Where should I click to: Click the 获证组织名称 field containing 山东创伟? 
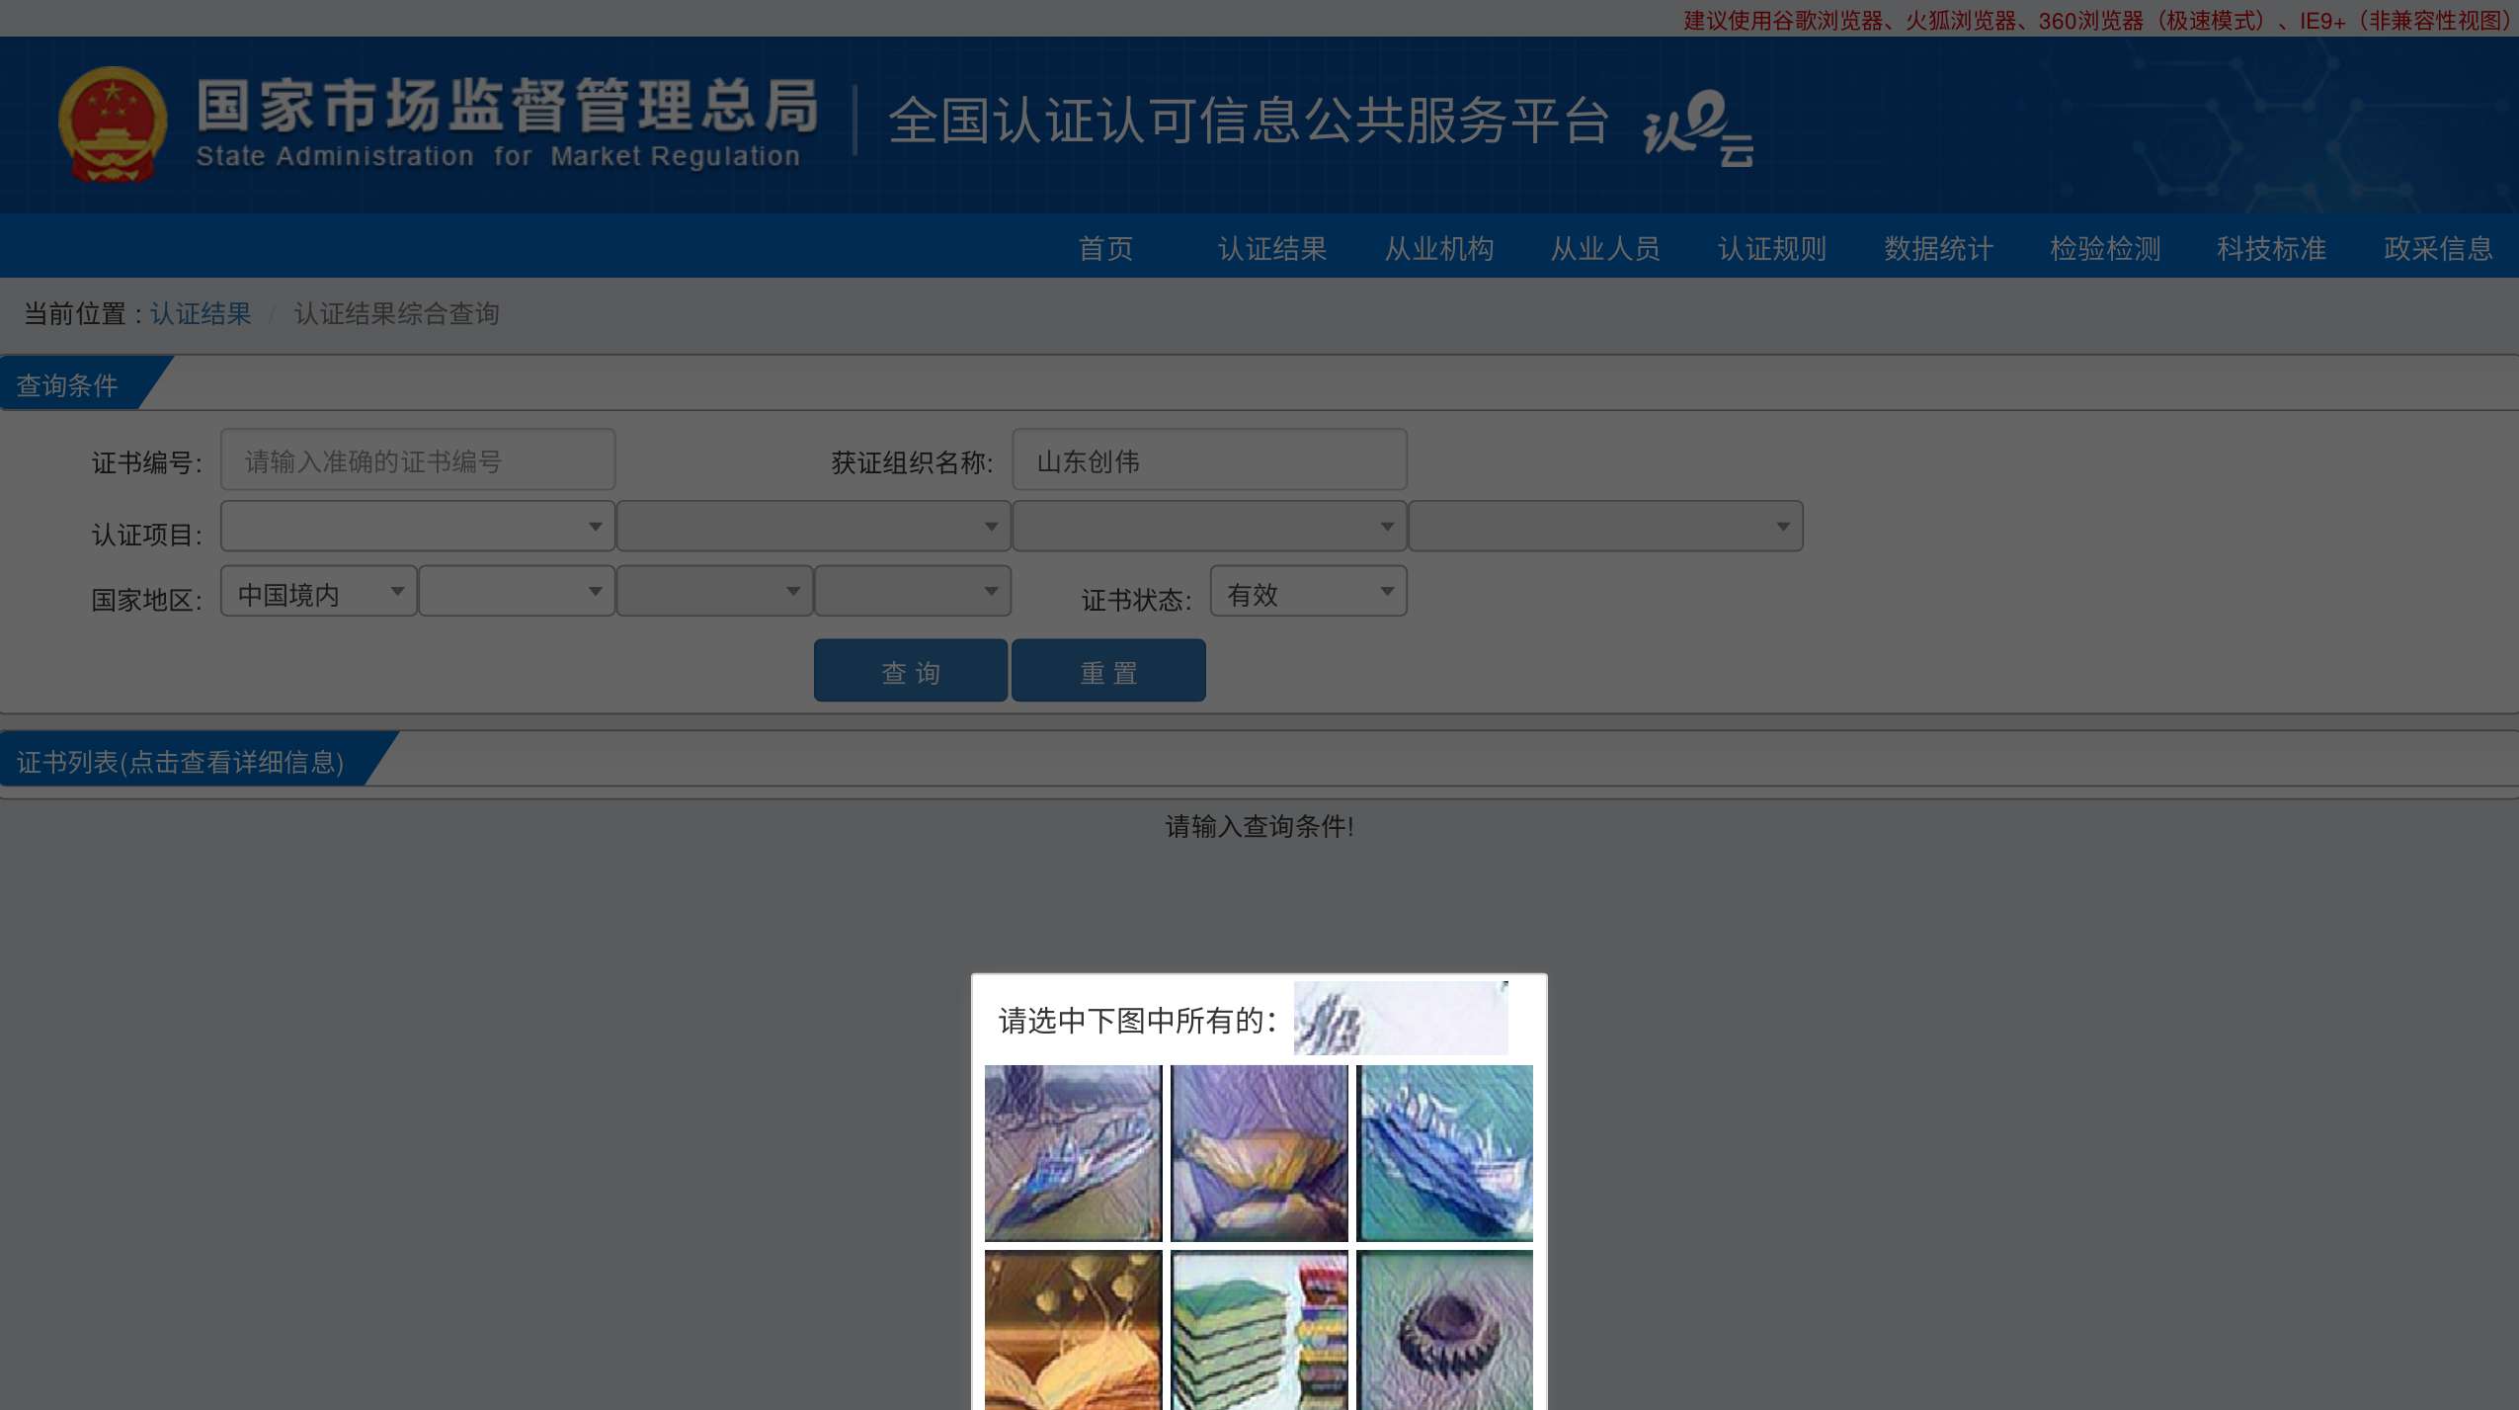click(x=1208, y=460)
